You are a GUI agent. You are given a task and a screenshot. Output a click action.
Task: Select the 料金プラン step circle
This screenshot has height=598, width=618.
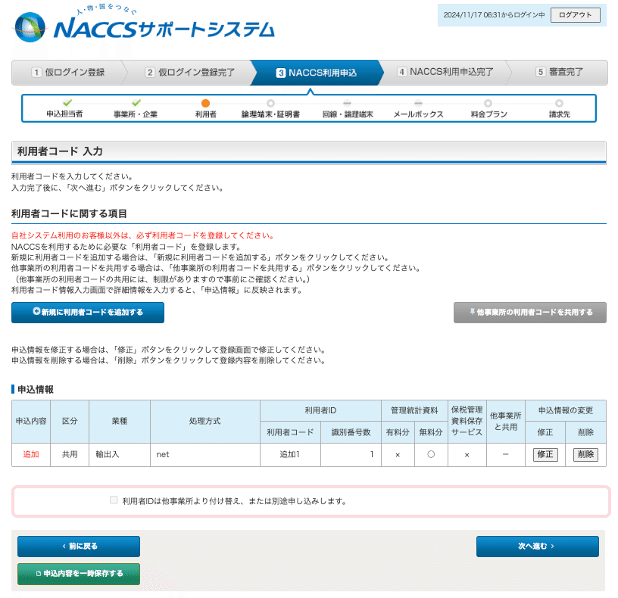point(489,106)
